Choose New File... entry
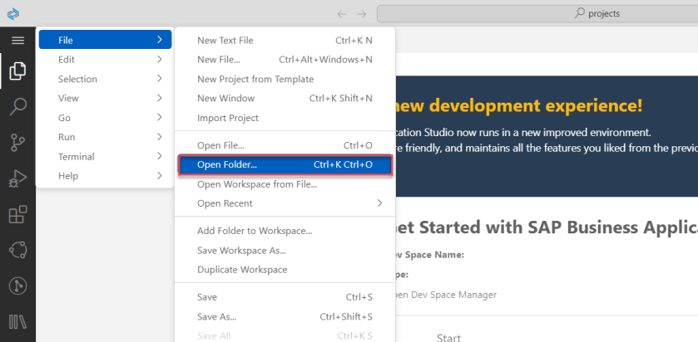 click(x=285, y=60)
